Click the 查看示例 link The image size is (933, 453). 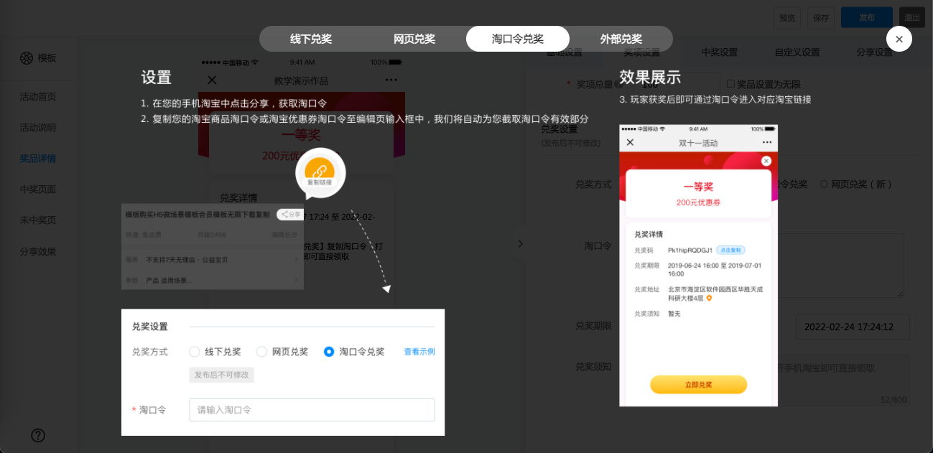(x=419, y=352)
